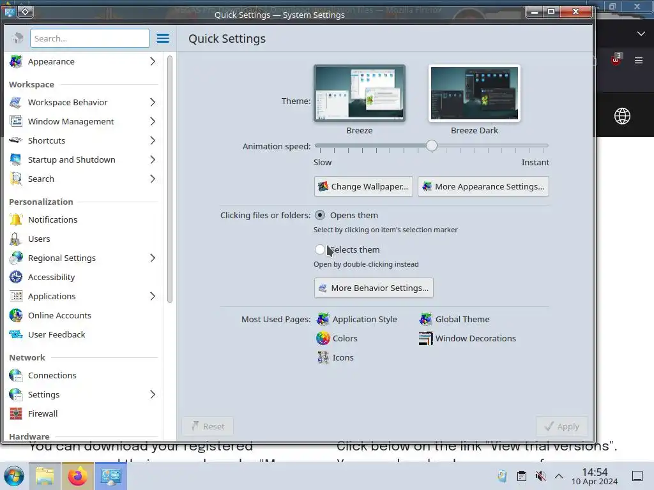This screenshot has width=654, height=490.
Task: Click the Appearance icon in sidebar
Action: pos(16,62)
